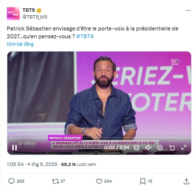Screen dimensions: 196x188
Task: Expand video to fullscreen
Action: point(184,148)
